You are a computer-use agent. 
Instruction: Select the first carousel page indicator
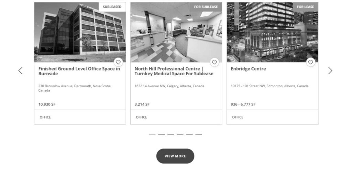152,134
